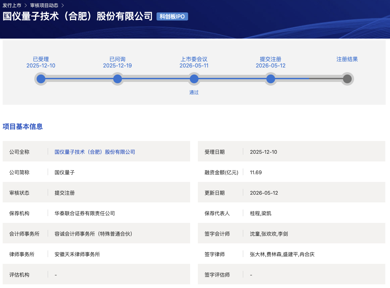Viewport: 390px width, 288px height.
Task: Click the 签字律师 field label
Action: tap(215, 254)
